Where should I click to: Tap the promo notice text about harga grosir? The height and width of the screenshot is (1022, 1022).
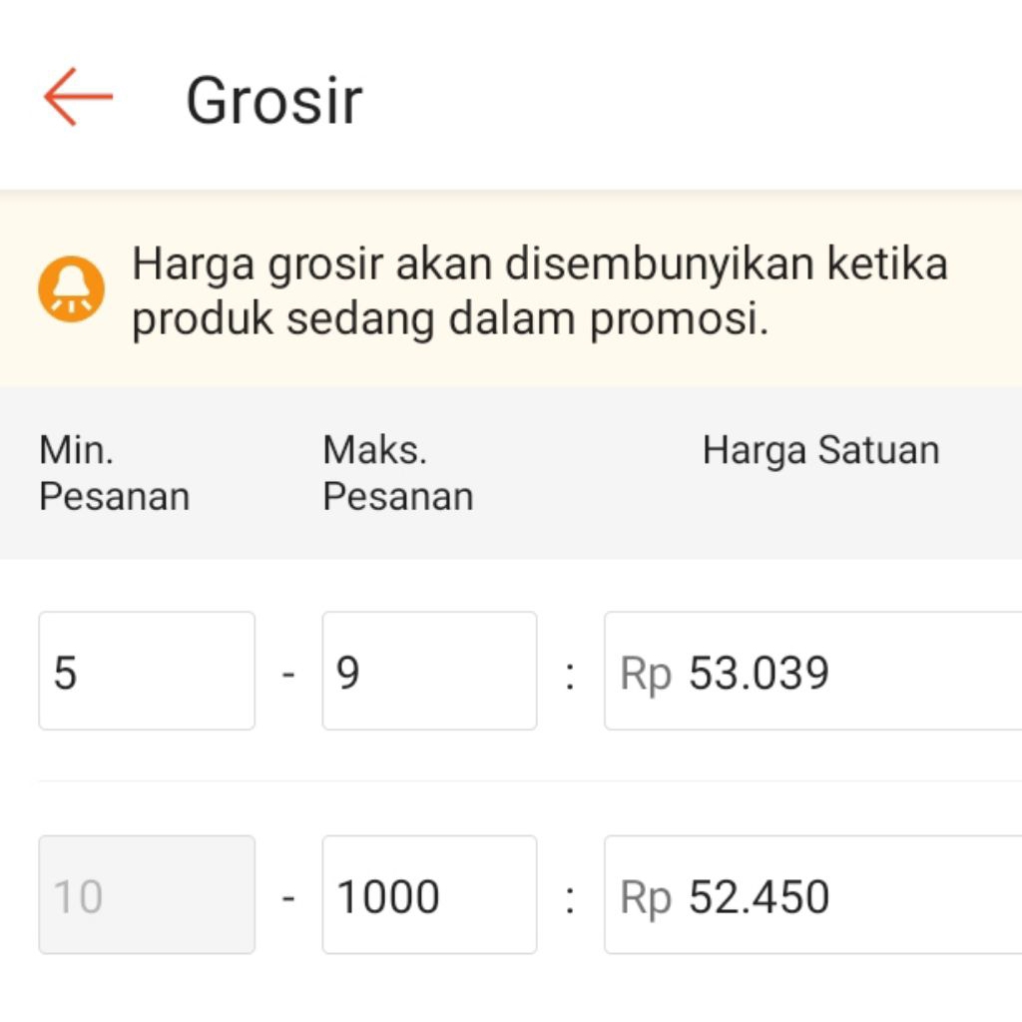(539, 292)
